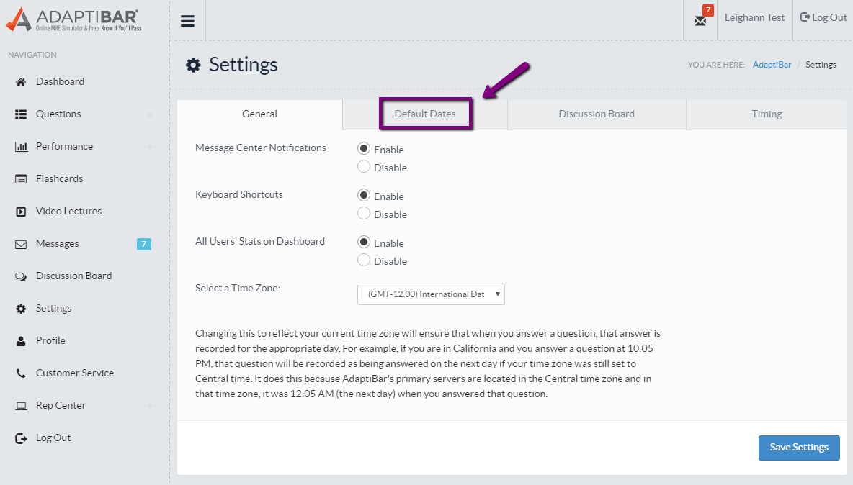Click the Log Out link in the top bar

point(823,18)
